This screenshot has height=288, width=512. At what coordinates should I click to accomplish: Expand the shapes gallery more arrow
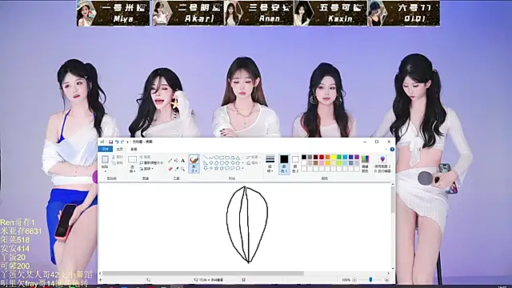pyautogui.click(x=243, y=168)
